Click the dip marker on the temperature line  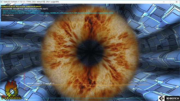click(90, 85)
